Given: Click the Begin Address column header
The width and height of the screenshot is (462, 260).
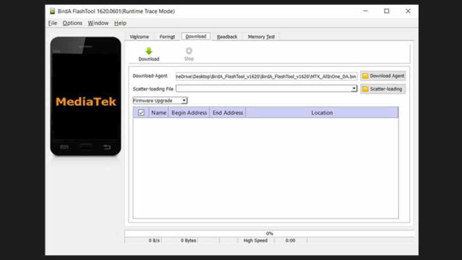Looking at the screenshot, I should tap(189, 113).
